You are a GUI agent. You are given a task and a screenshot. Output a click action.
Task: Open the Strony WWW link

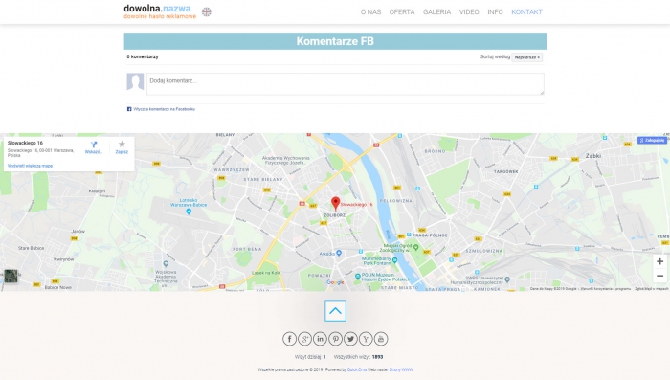pos(401,369)
